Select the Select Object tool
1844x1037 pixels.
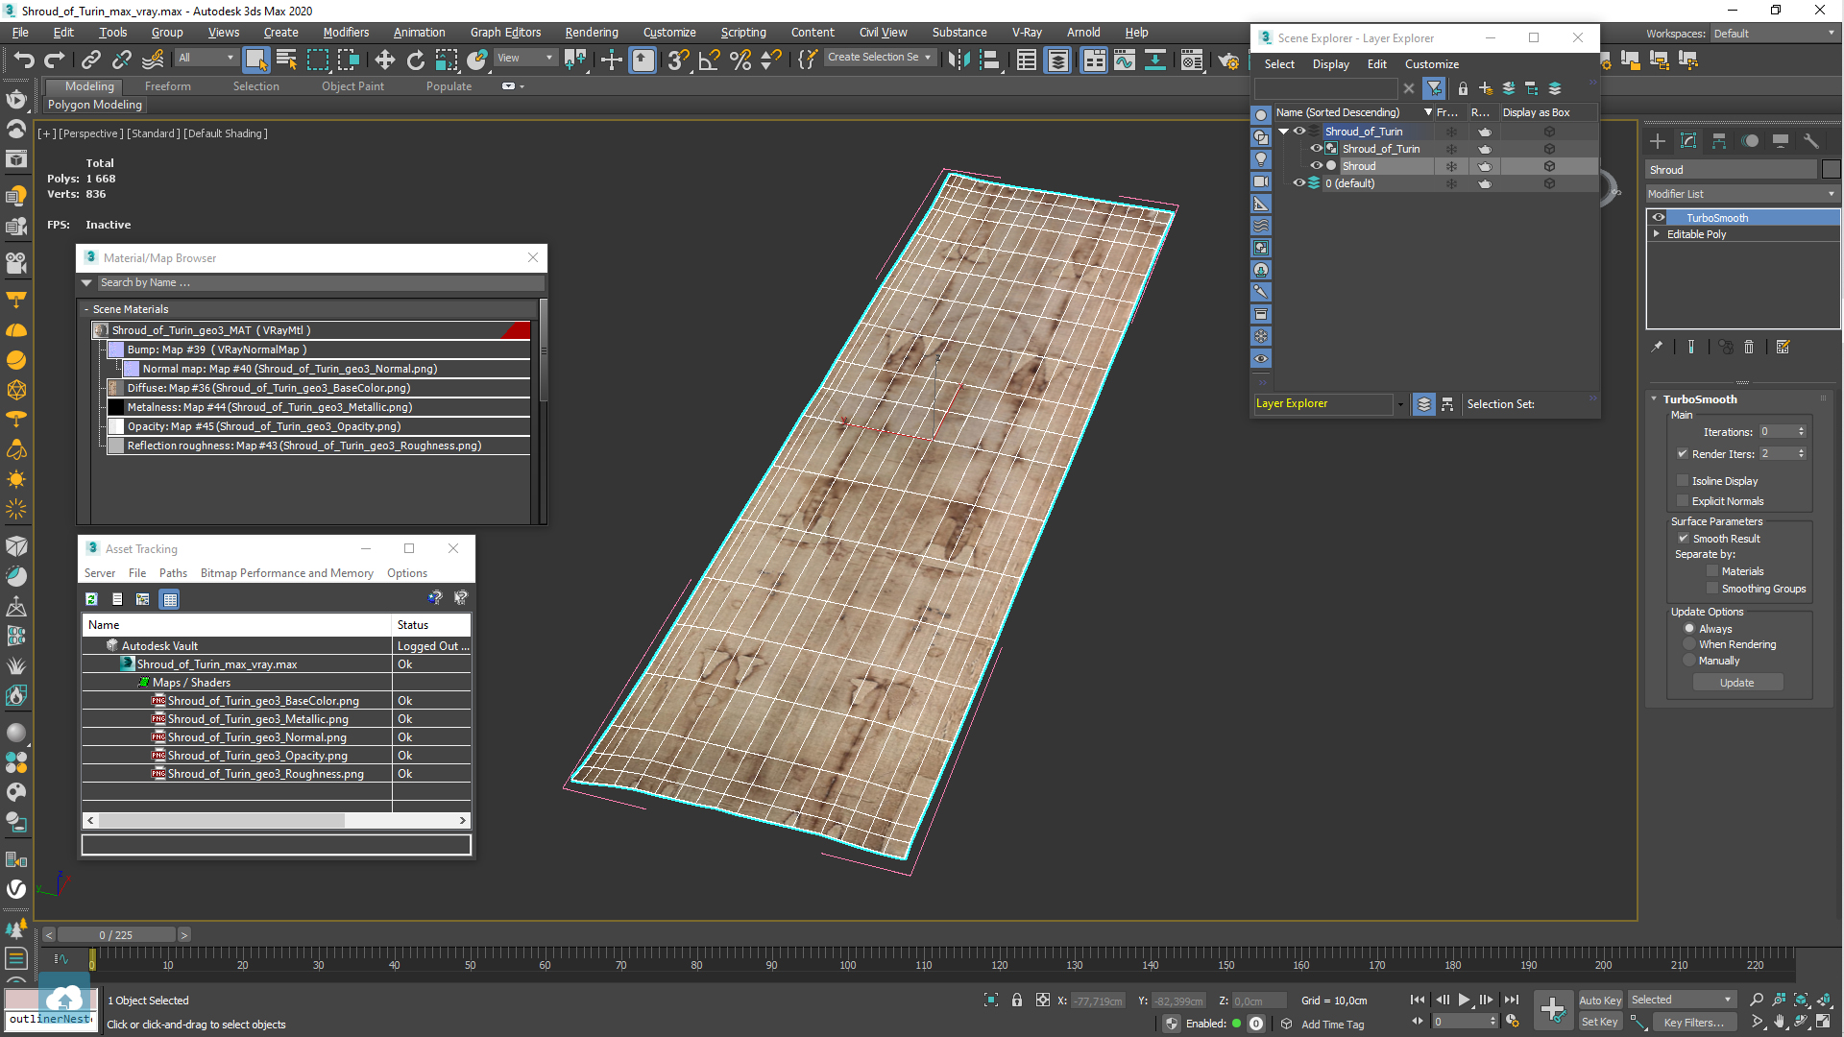pyautogui.click(x=255, y=60)
